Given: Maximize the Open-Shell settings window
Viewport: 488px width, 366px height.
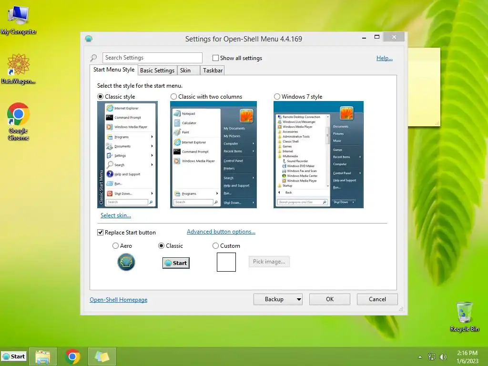Looking at the screenshot, I should 377,37.
